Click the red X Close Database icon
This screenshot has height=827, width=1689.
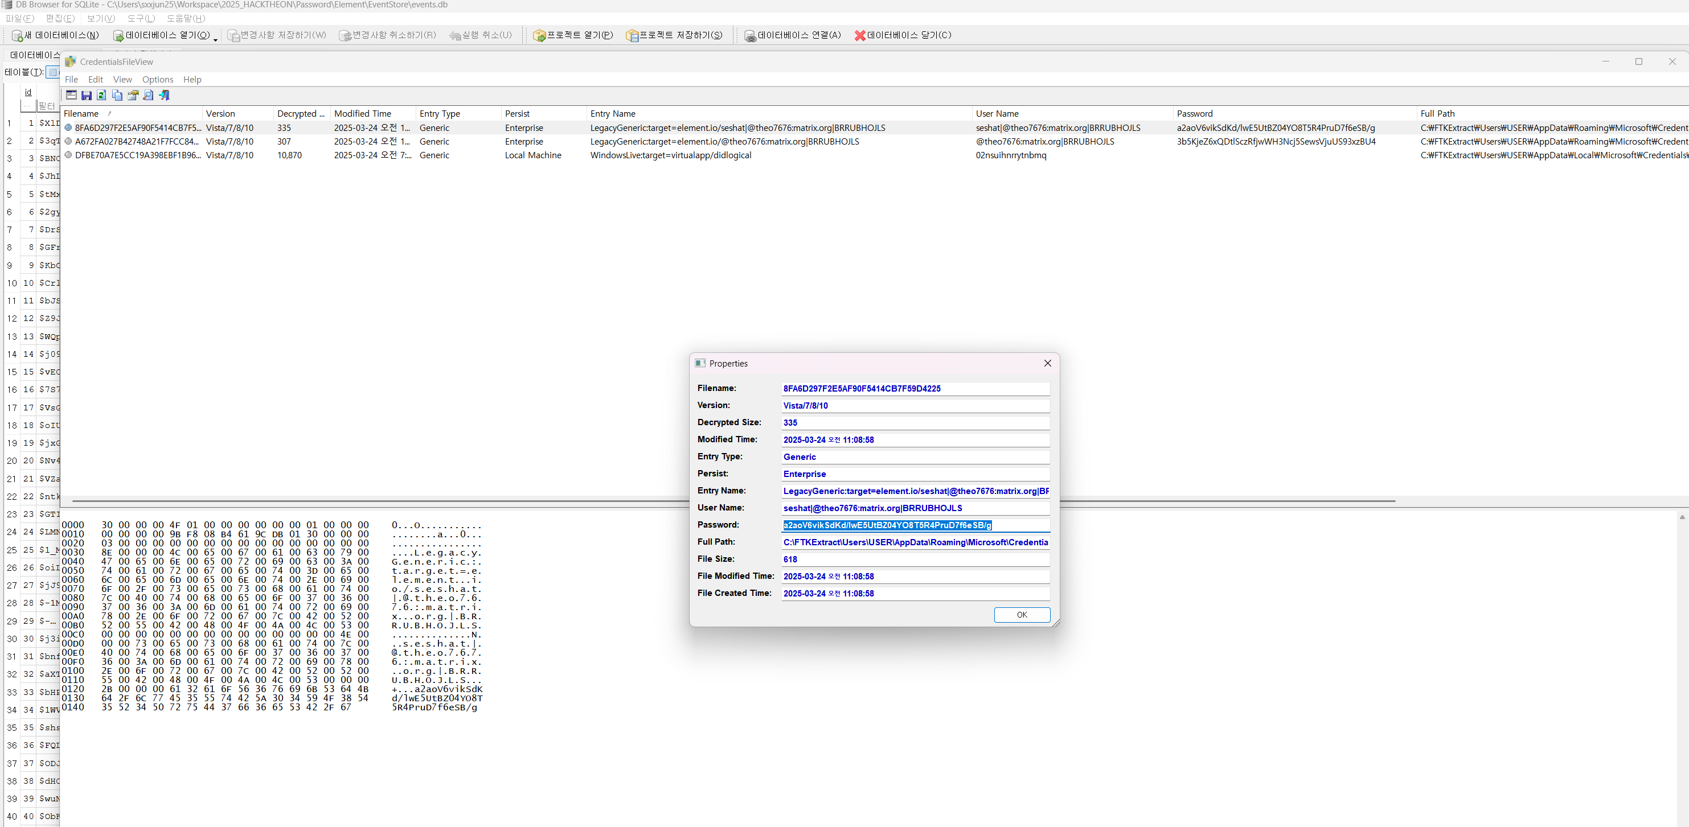pyautogui.click(x=859, y=35)
